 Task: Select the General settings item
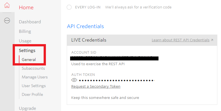click(29, 60)
